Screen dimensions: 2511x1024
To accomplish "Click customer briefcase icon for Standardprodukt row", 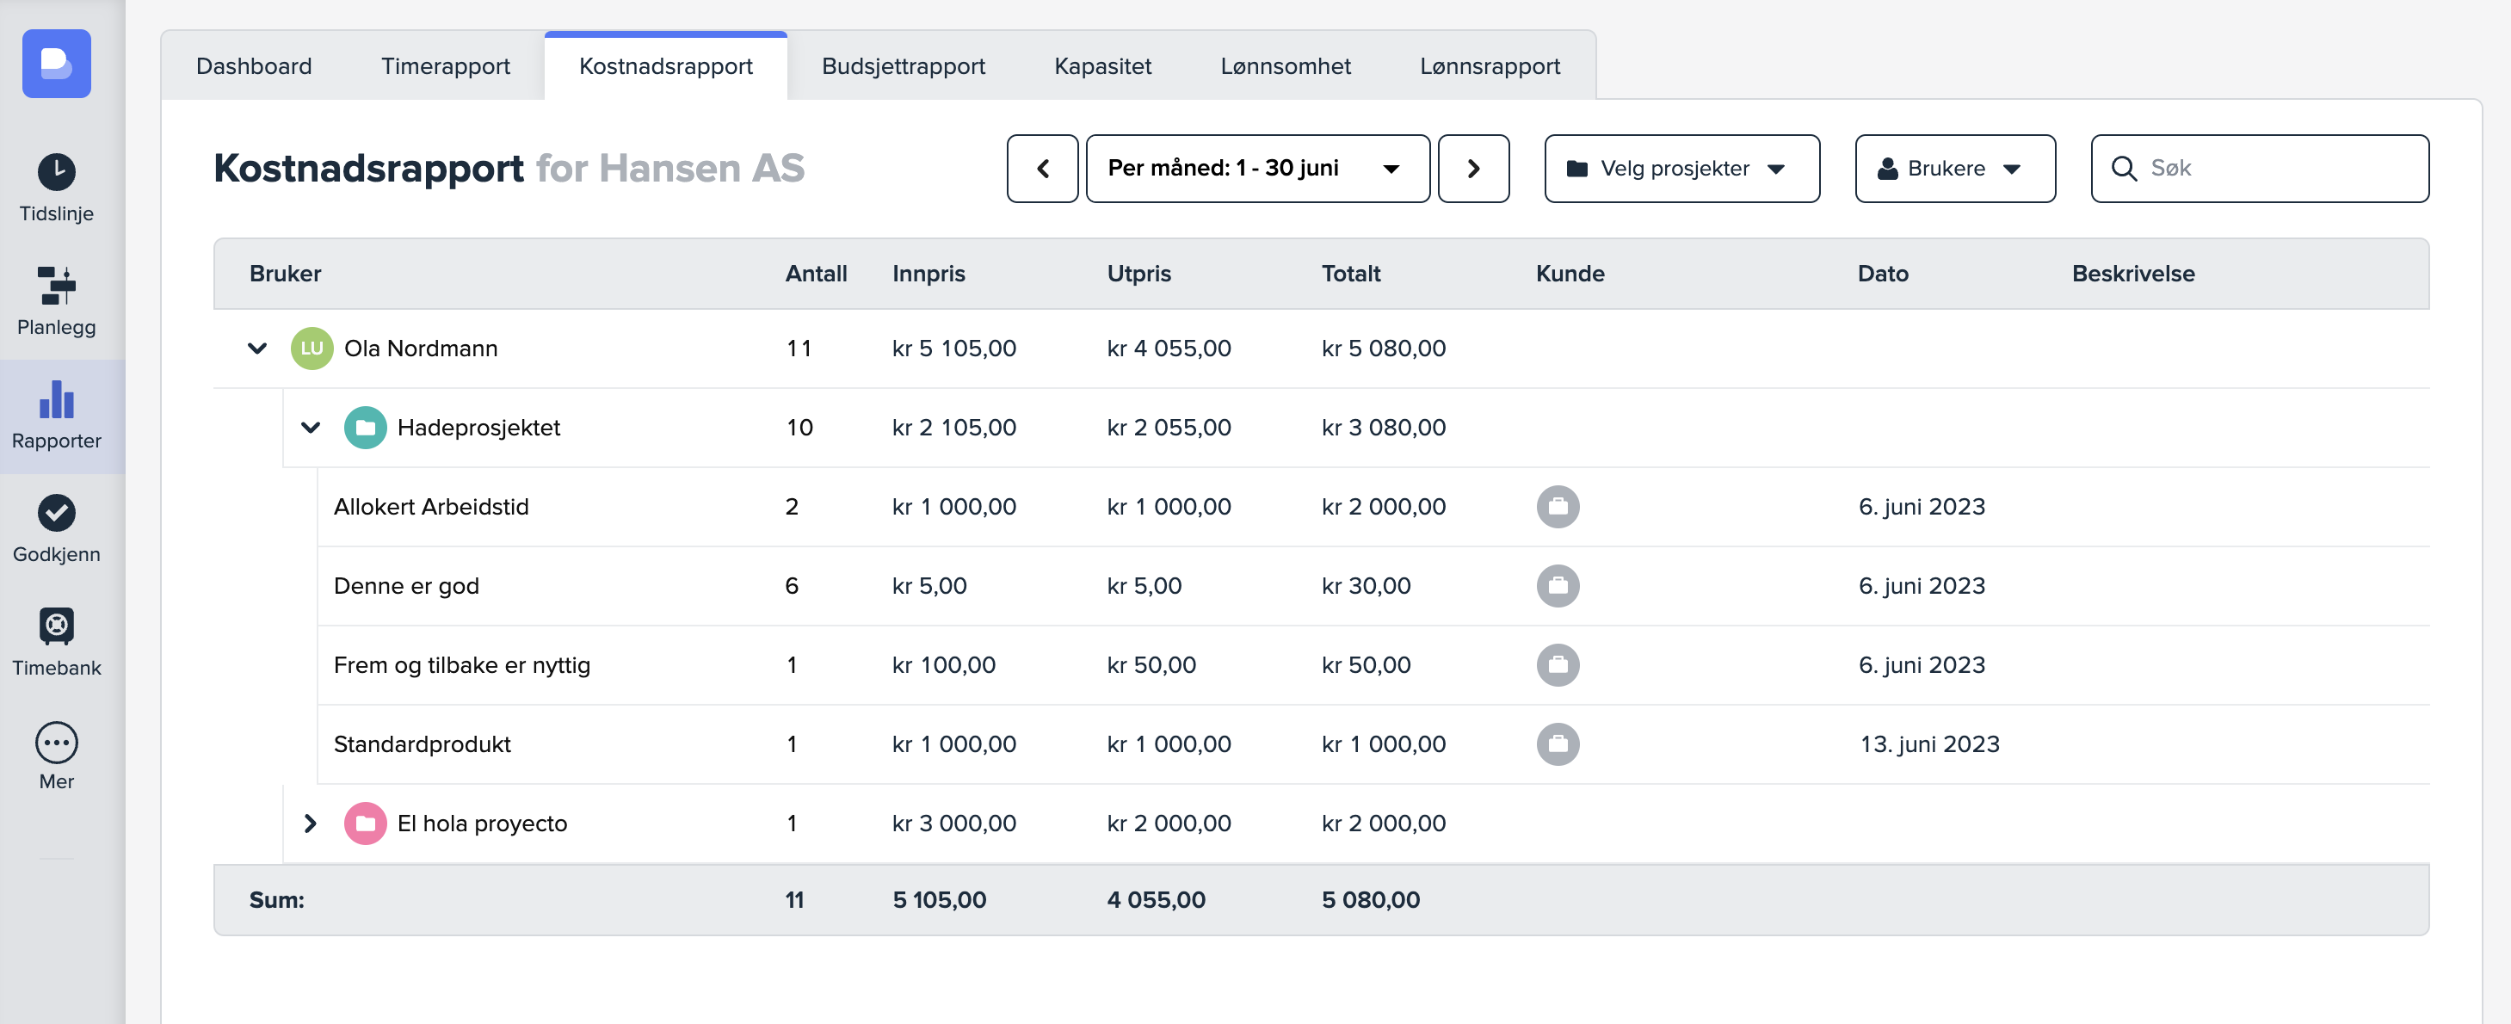I will pos(1558,744).
